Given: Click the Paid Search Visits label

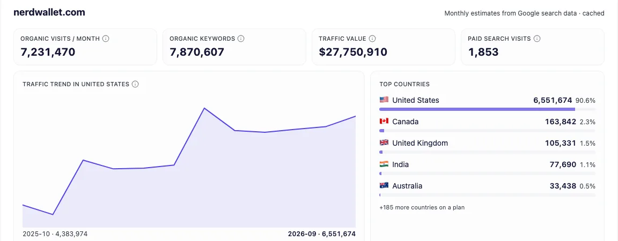Looking at the screenshot, I should pos(499,39).
